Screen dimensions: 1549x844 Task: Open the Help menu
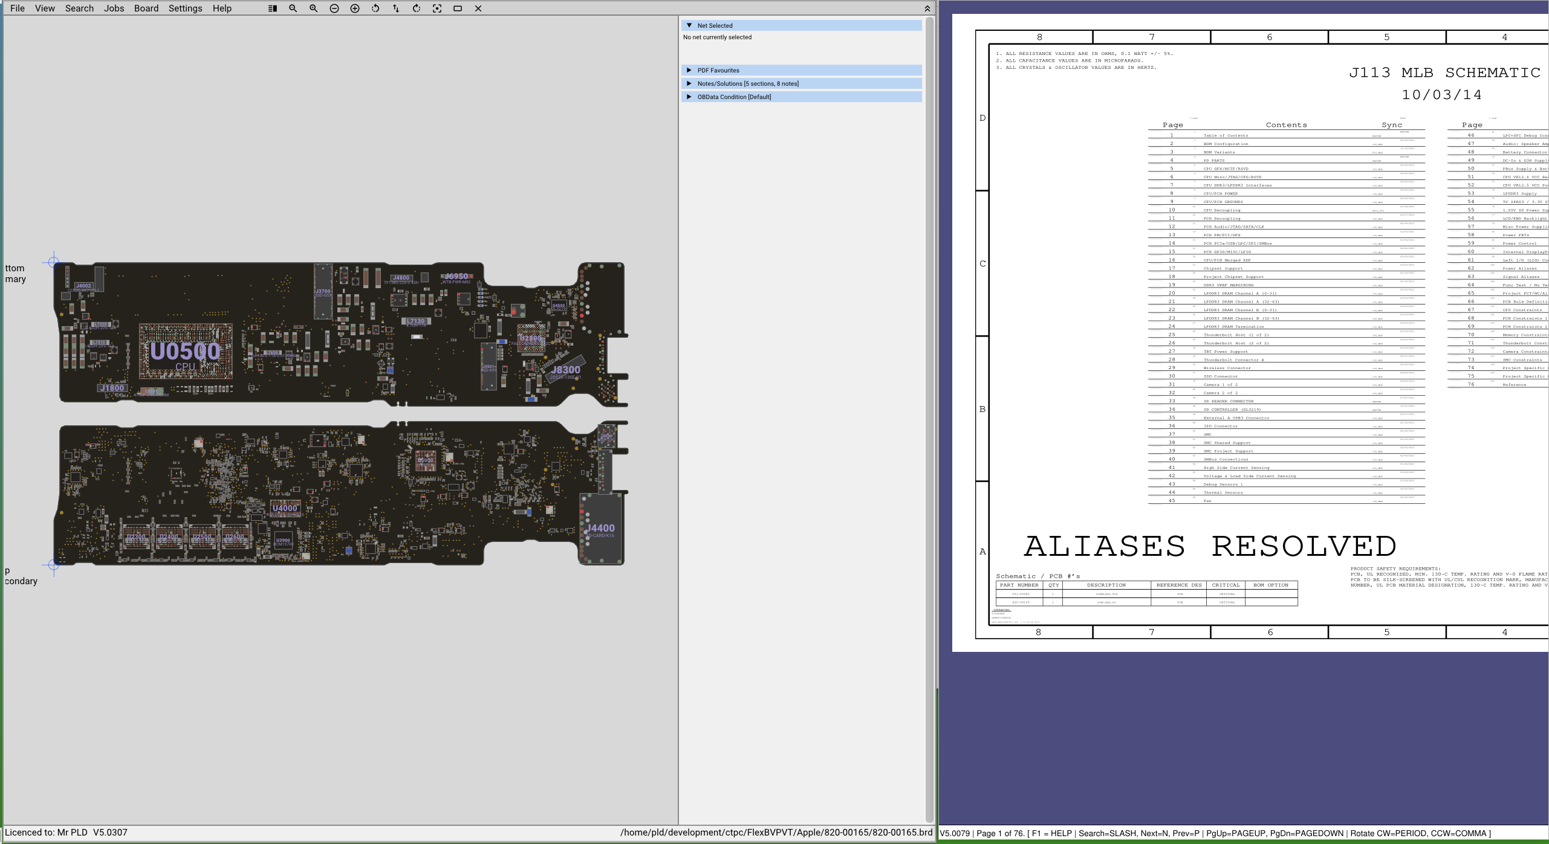(222, 8)
